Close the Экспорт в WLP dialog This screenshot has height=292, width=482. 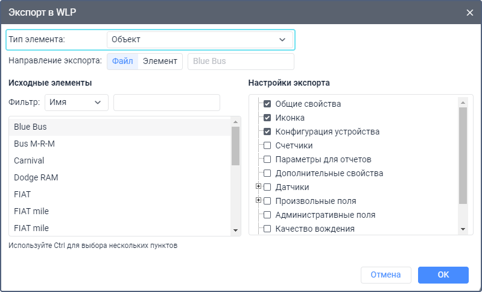[x=470, y=12]
